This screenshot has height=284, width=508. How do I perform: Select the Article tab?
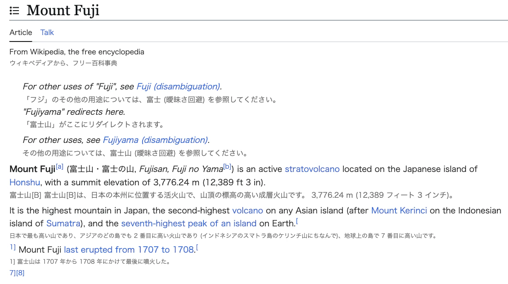(21, 32)
